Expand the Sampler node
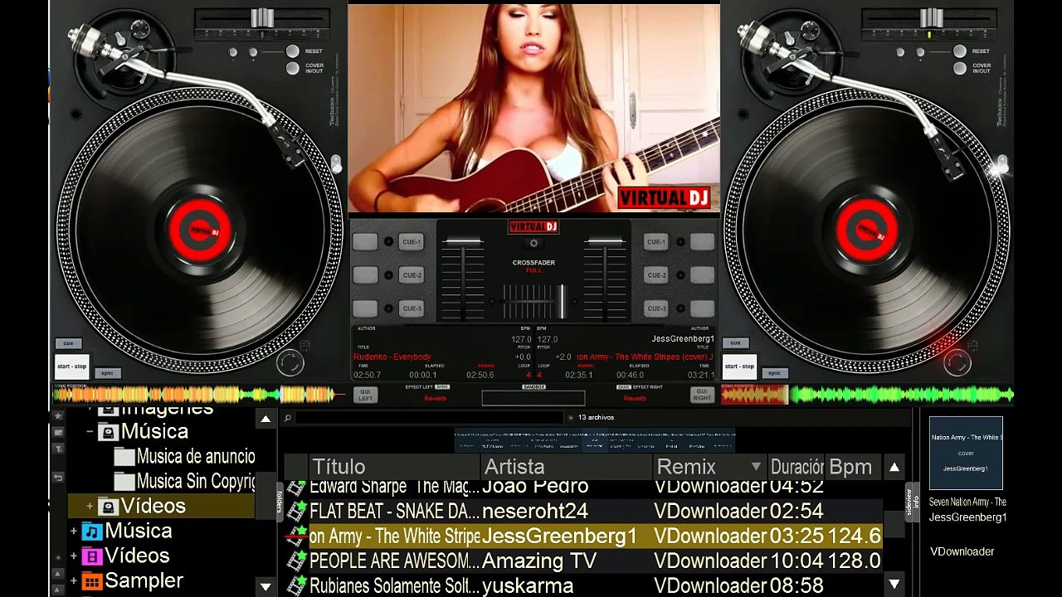Viewport: 1062px width, 597px height. 74,581
